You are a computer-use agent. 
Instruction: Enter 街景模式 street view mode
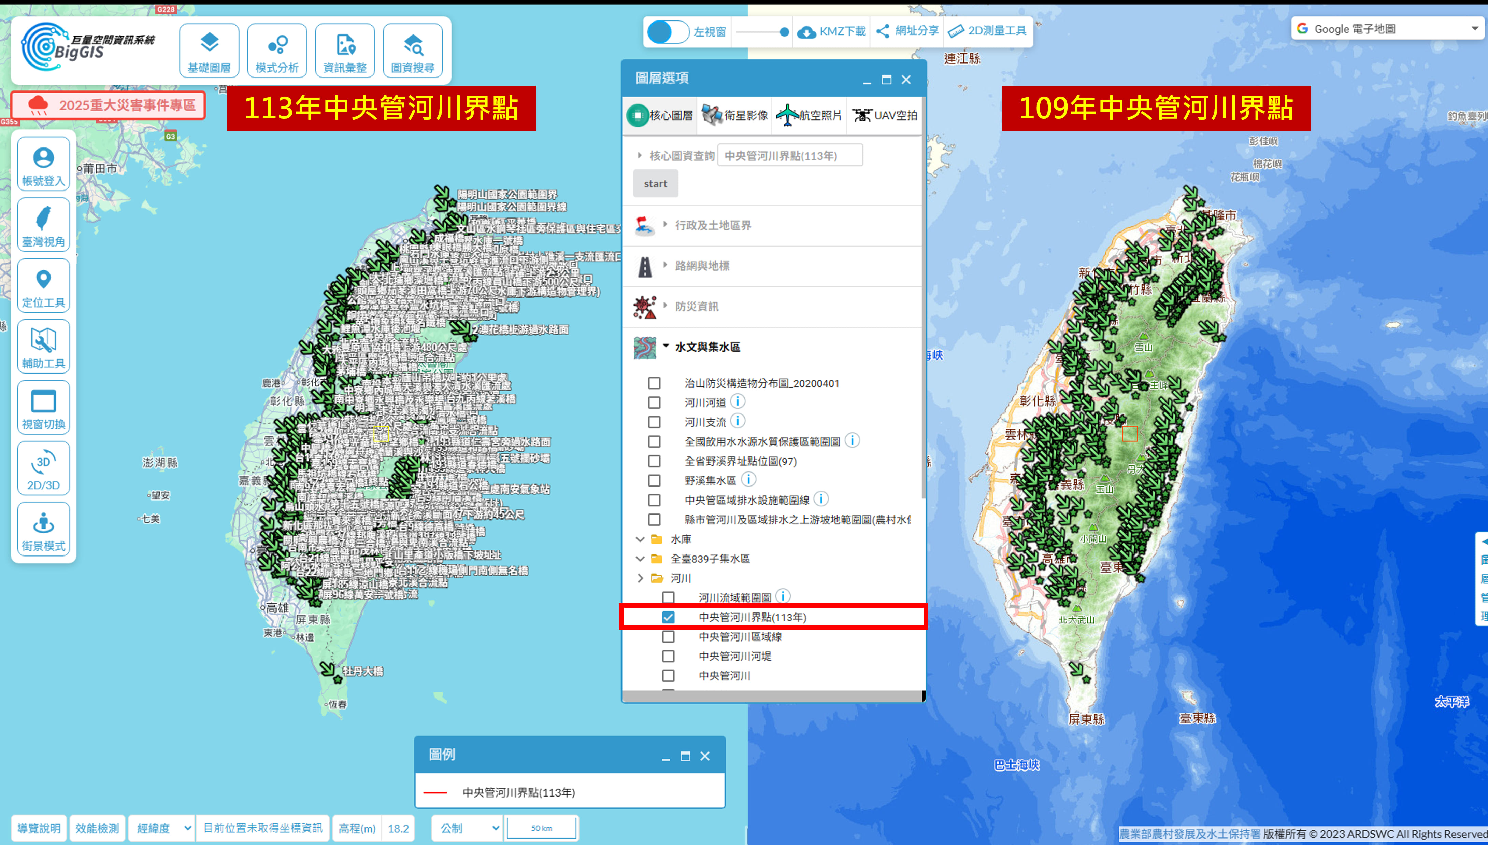[x=43, y=530]
